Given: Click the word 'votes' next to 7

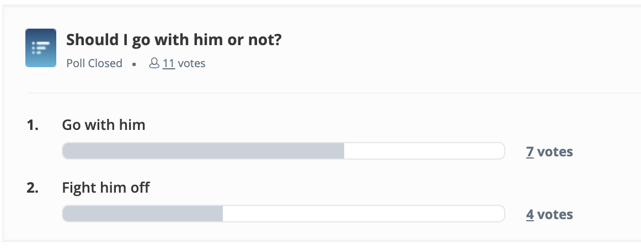Looking at the screenshot, I should tap(555, 151).
